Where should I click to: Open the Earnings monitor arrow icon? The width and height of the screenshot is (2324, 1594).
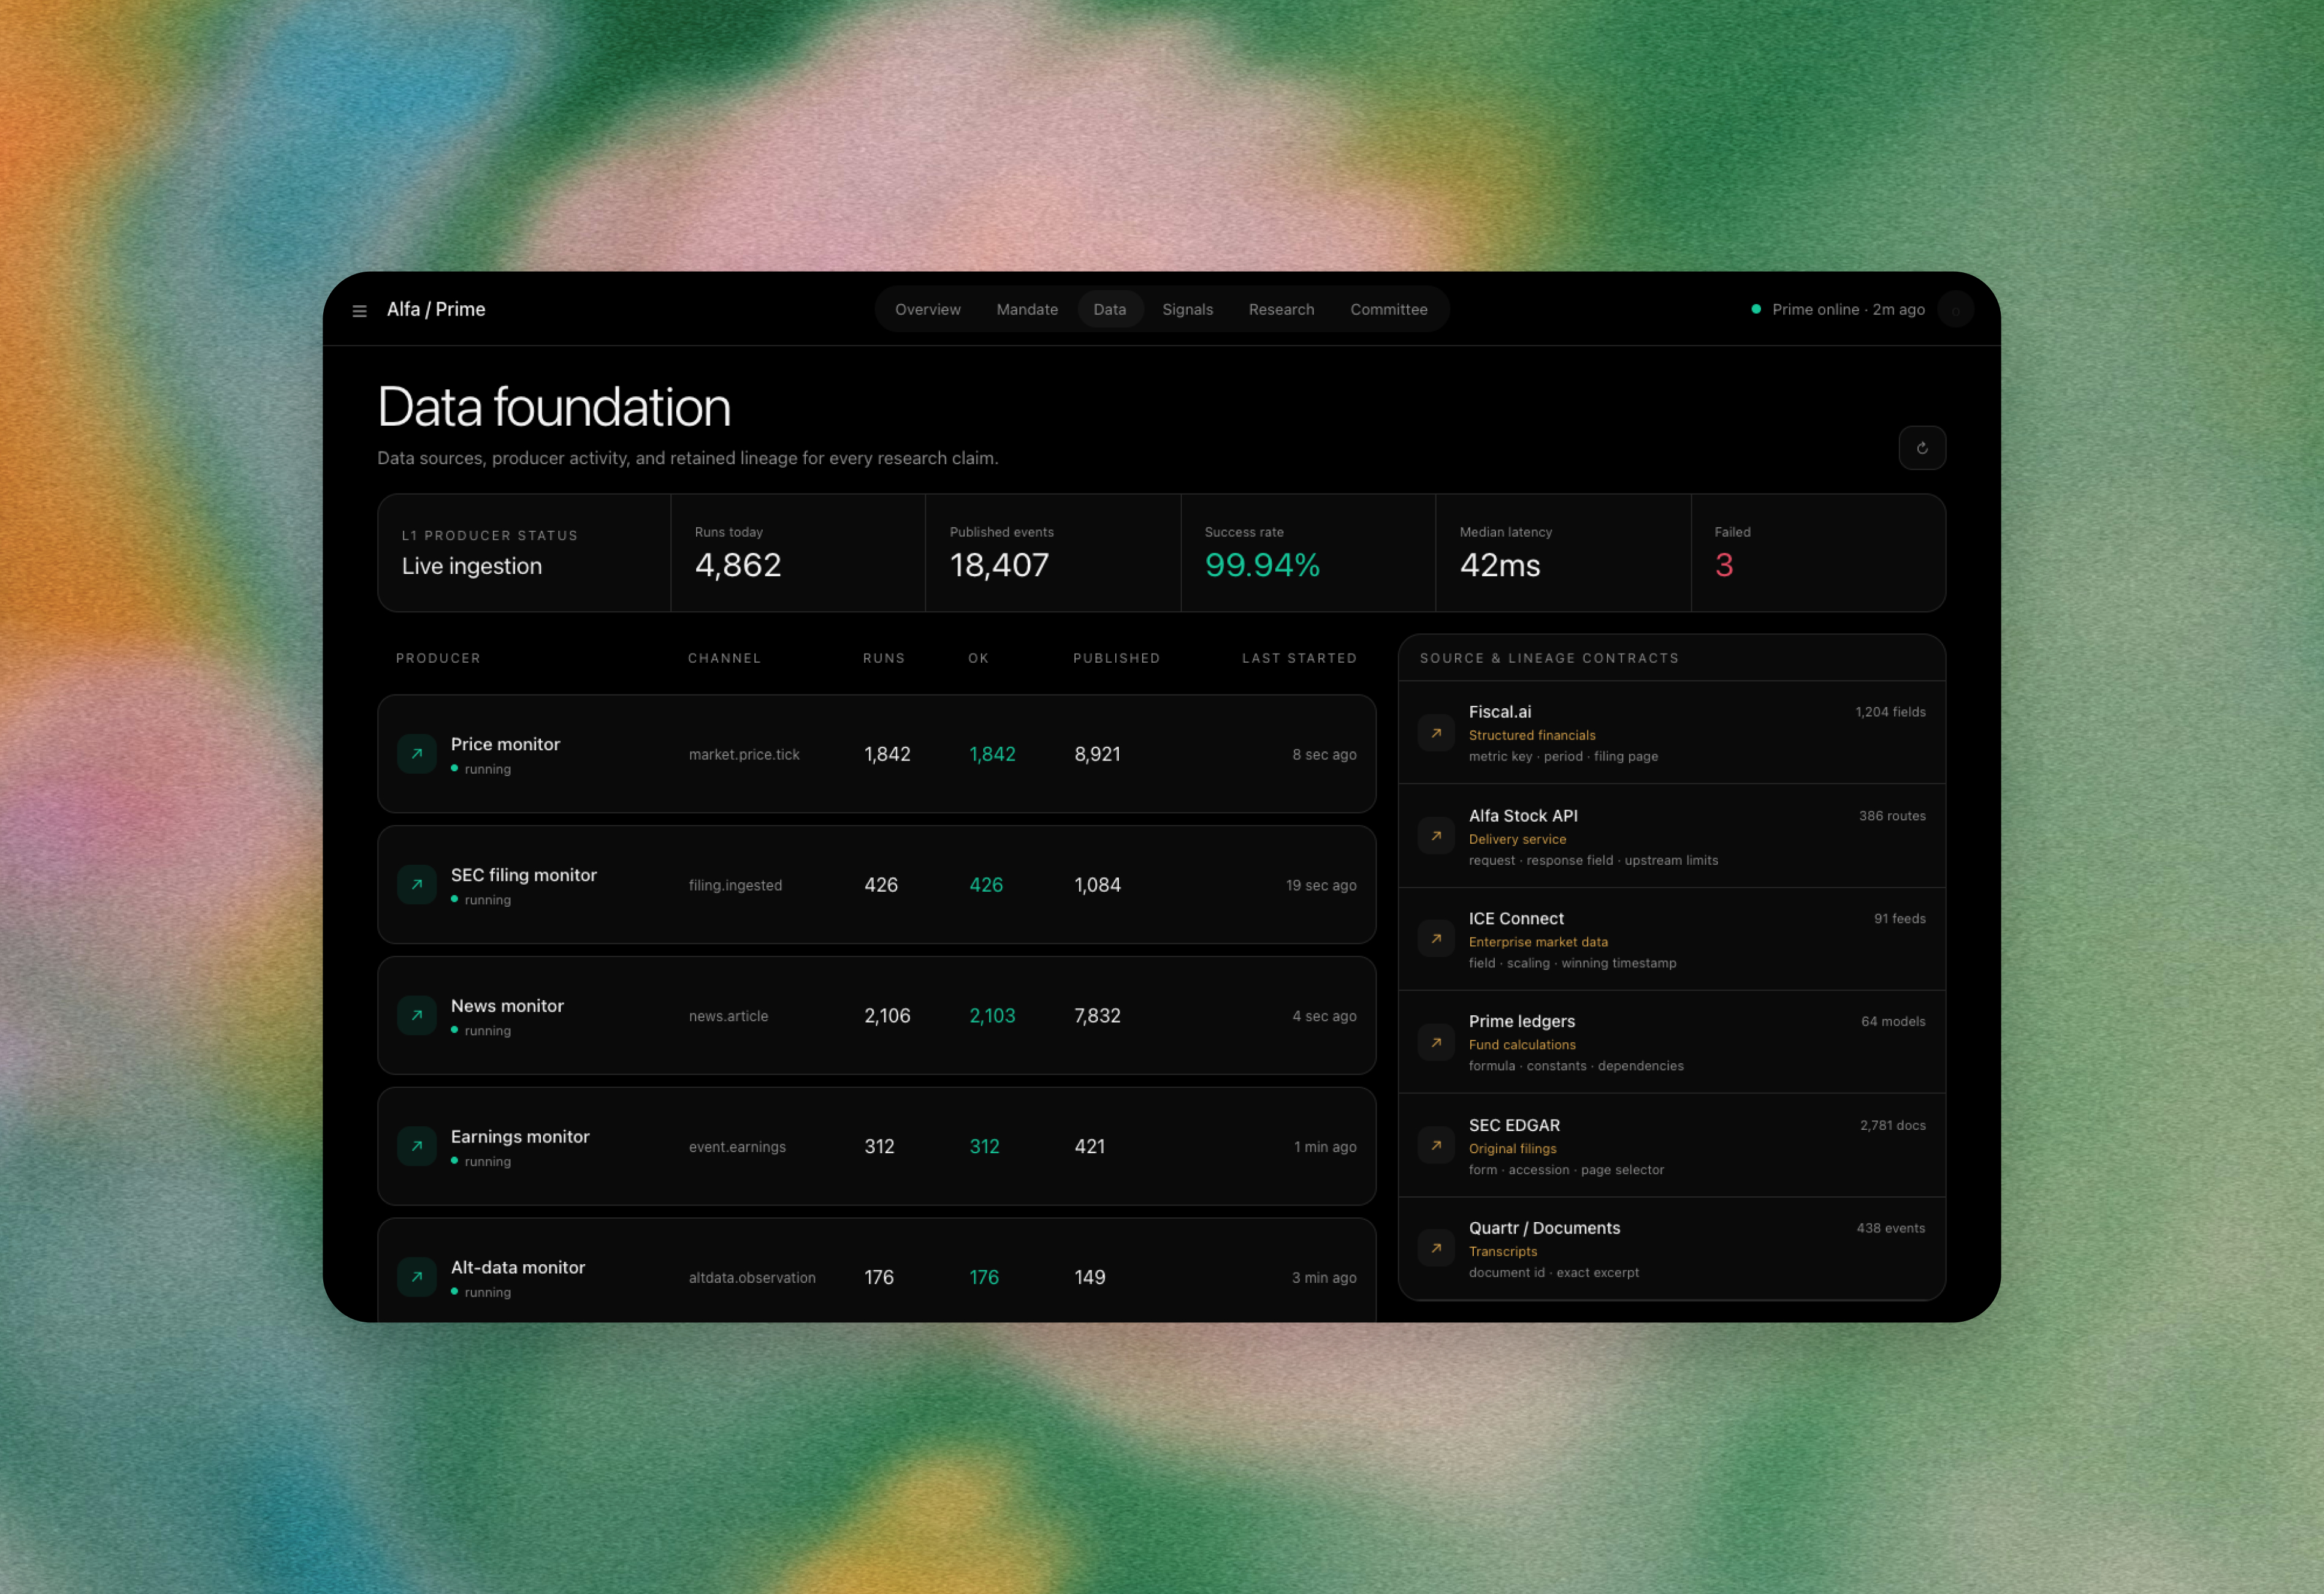coord(417,1147)
